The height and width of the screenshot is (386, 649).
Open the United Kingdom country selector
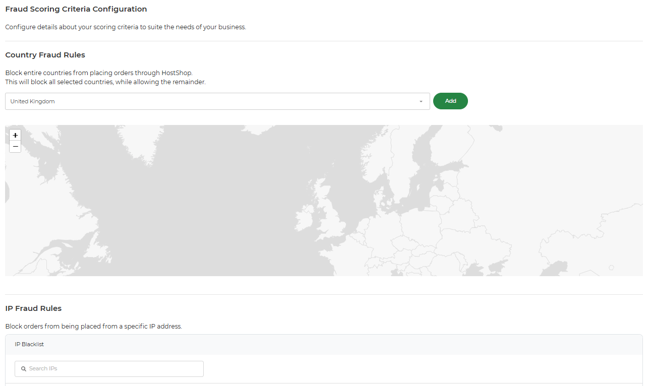click(x=217, y=101)
